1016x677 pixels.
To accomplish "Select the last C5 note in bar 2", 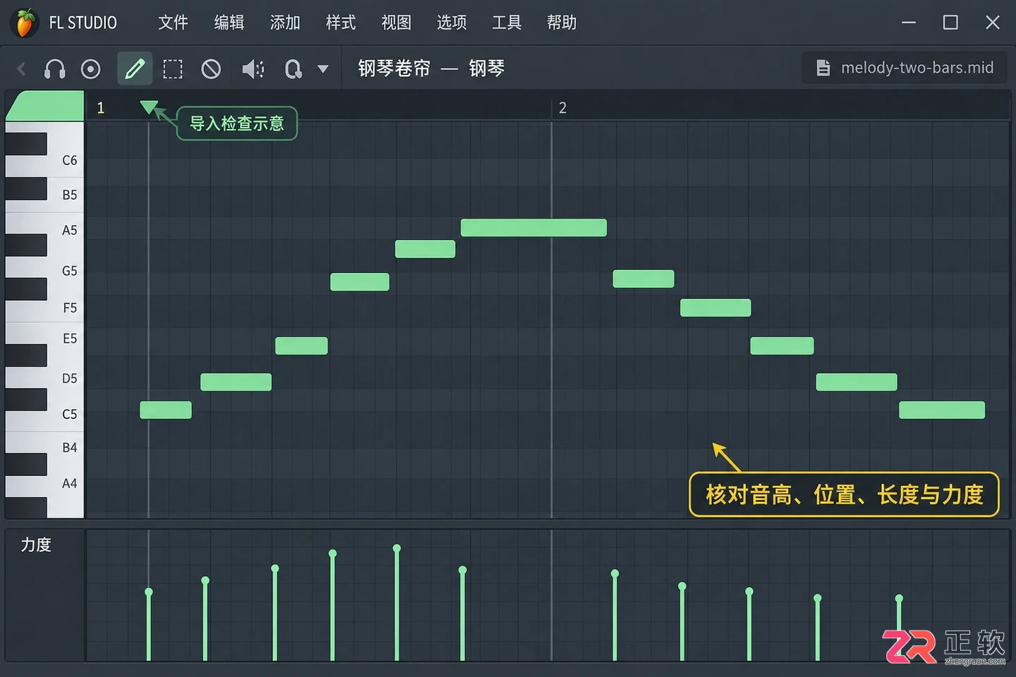I will 942,410.
